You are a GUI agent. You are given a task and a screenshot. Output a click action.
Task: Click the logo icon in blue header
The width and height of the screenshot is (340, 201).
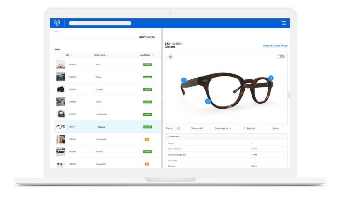[57, 23]
